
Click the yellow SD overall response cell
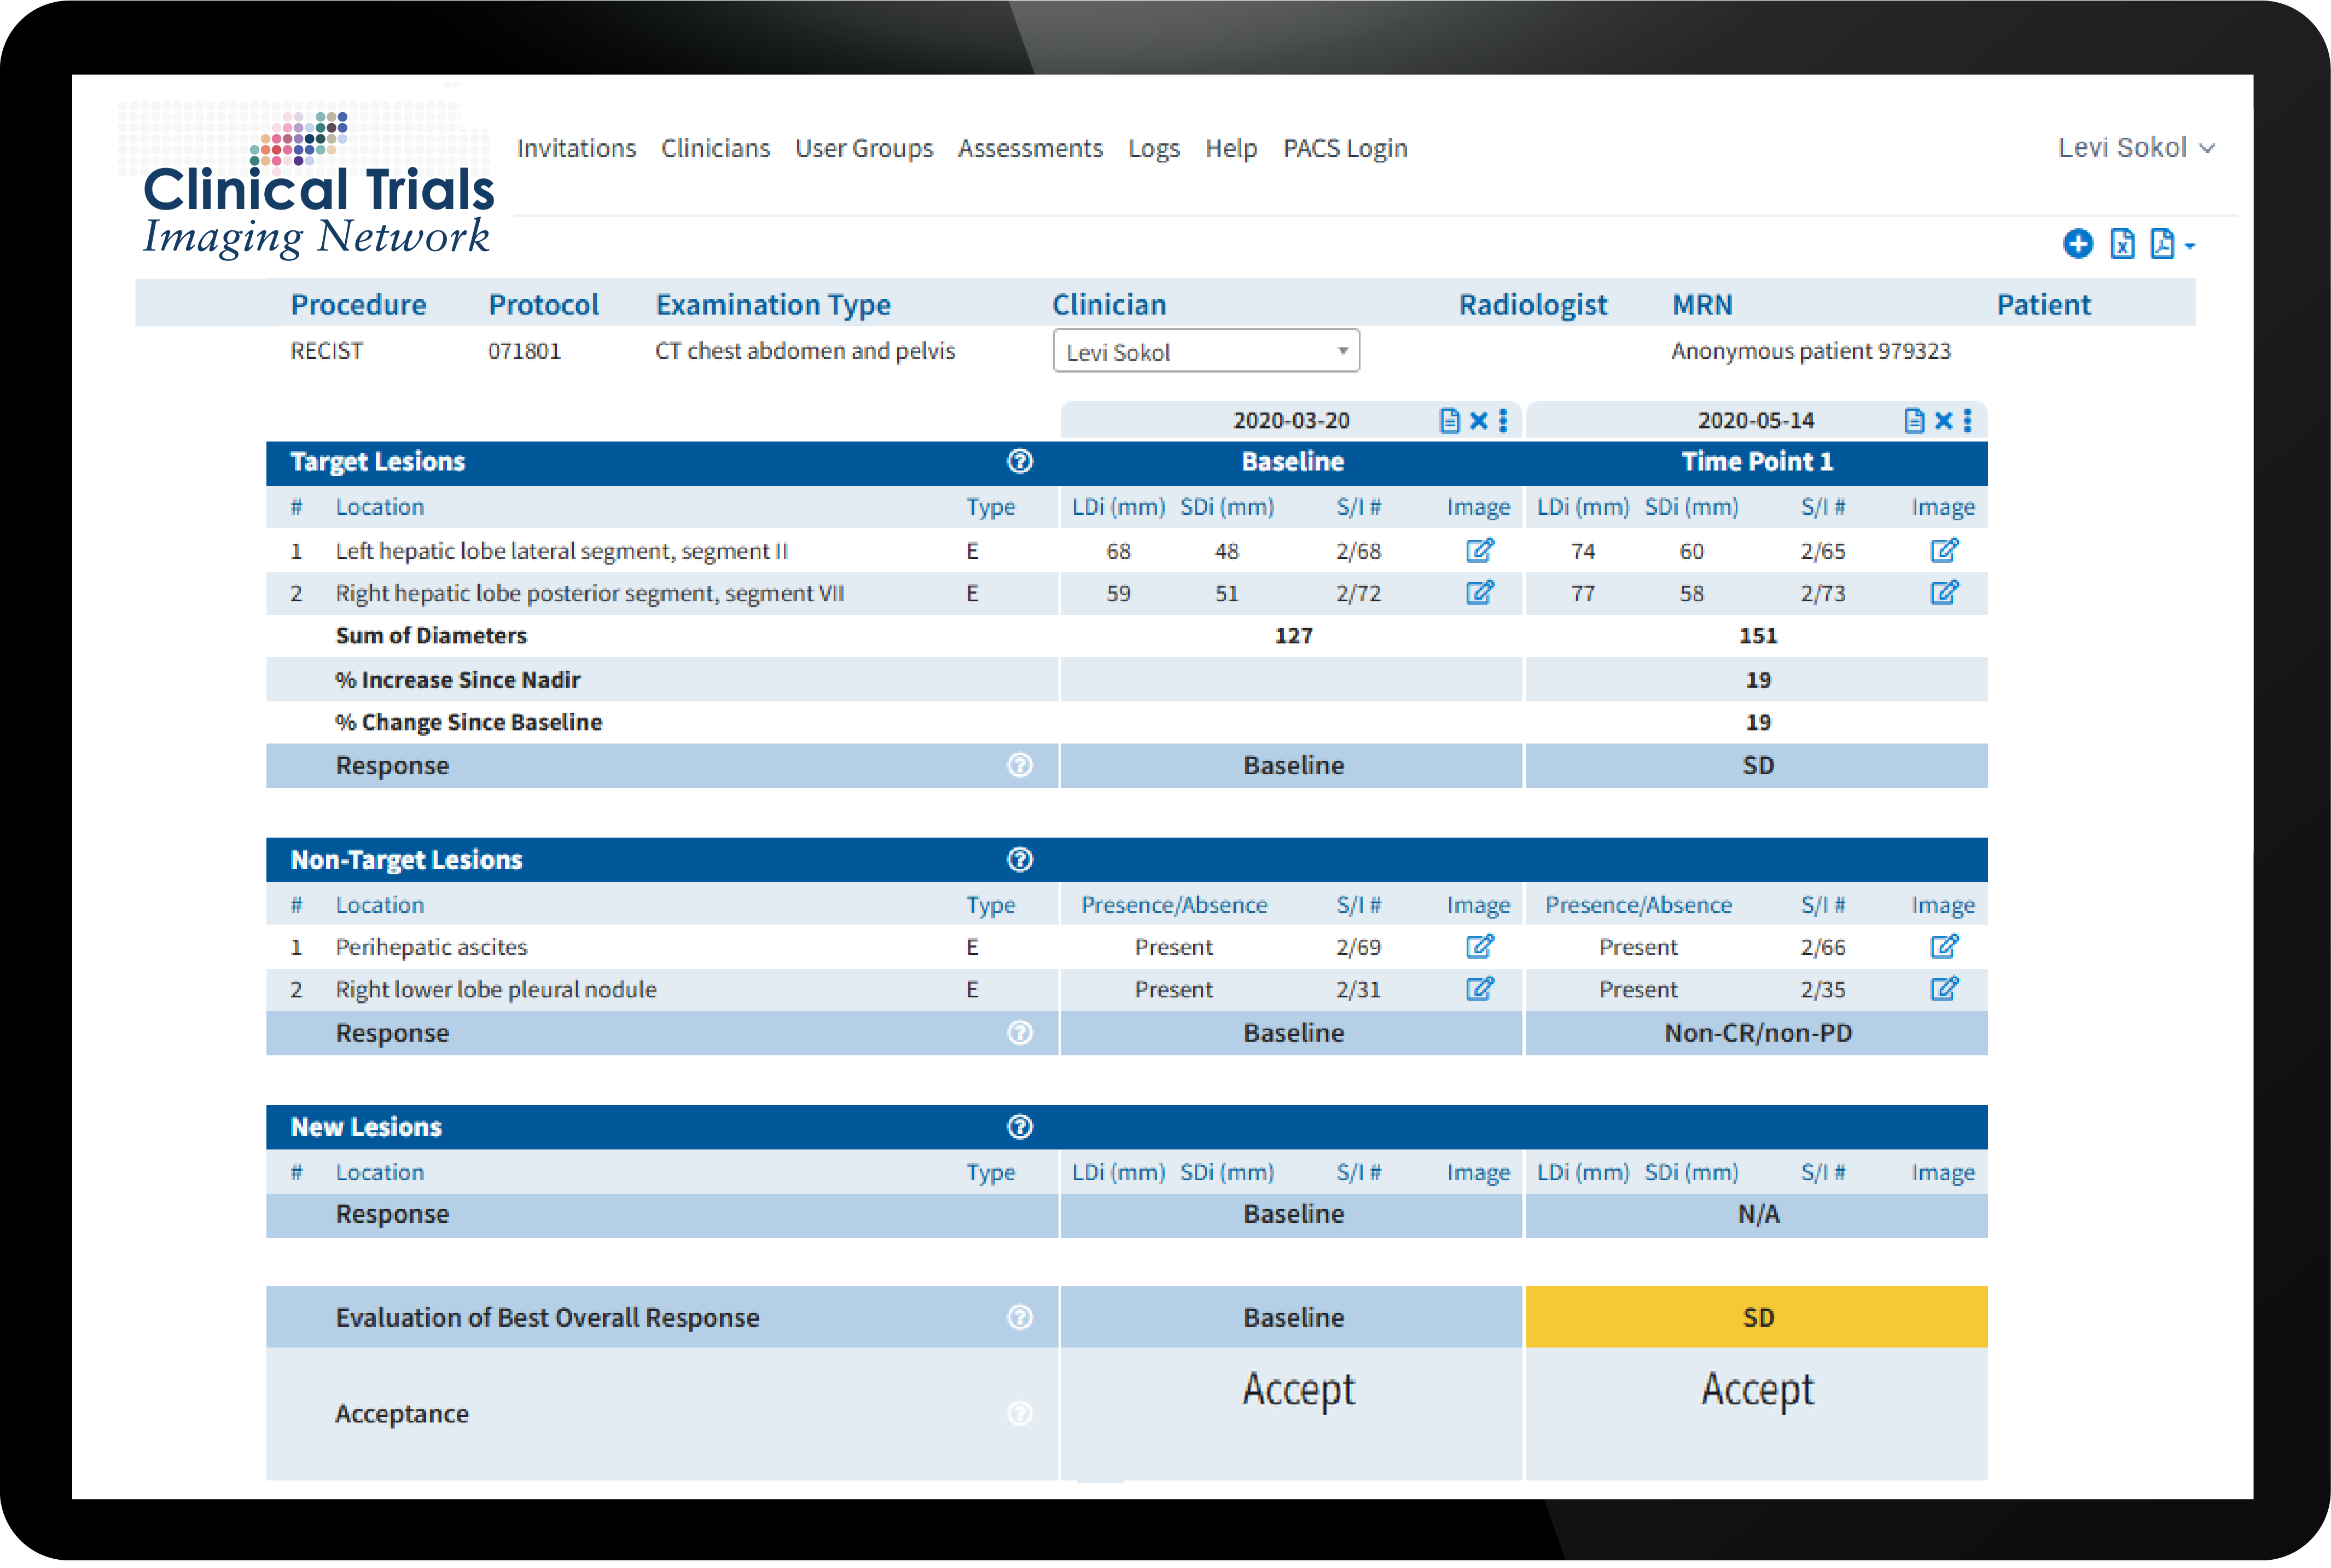[1757, 1317]
